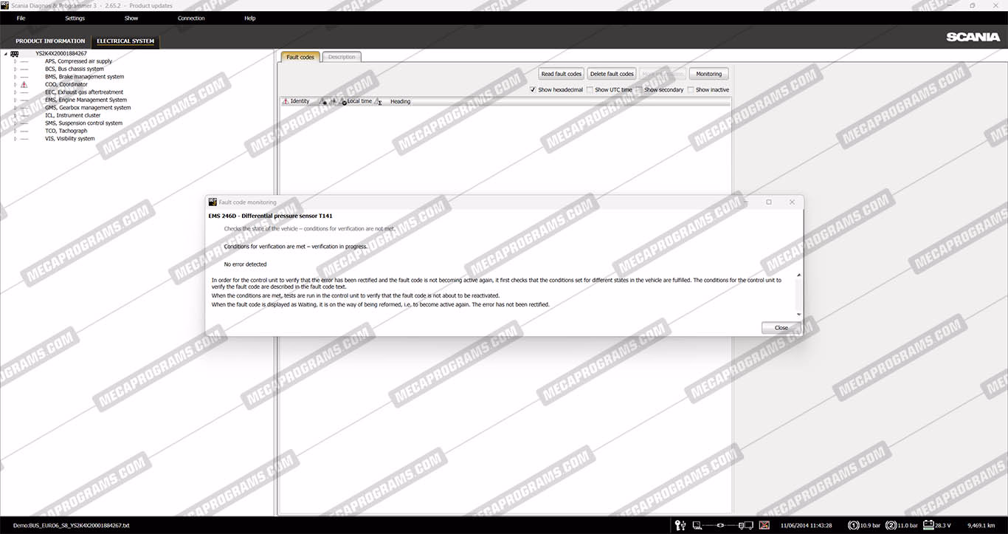Click the circuit 1 pressure gauge icon

point(854,525)
